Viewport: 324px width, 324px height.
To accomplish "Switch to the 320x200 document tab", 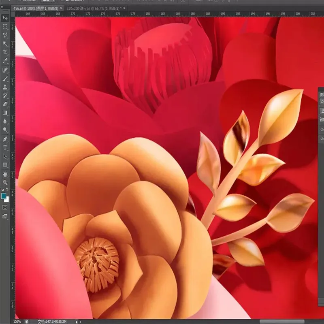I will point(92,8).
